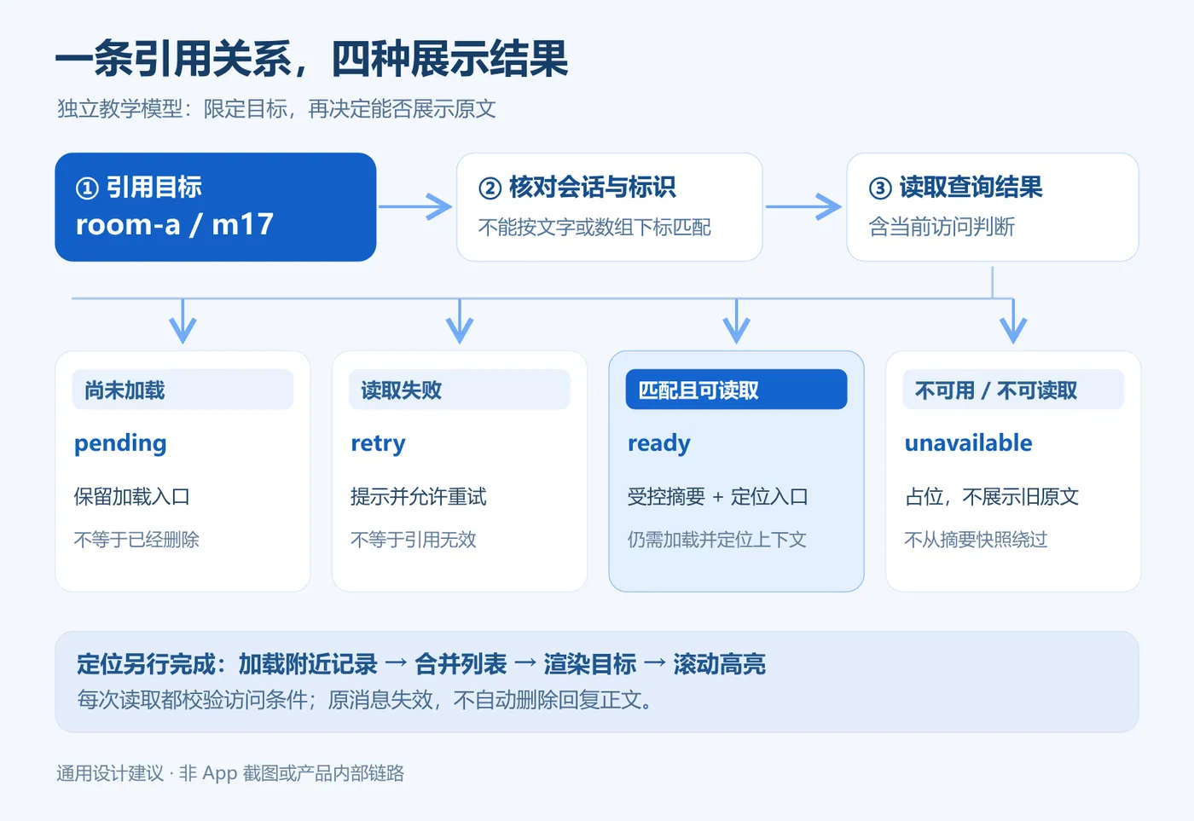1194x821 pixels.
Task: Click the footer starting with 通用设计建议
Action: (x=230, y=773)
